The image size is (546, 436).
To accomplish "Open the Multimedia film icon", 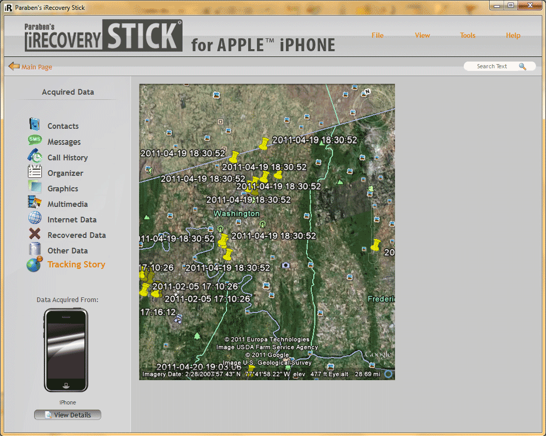I will coord(35,202).
